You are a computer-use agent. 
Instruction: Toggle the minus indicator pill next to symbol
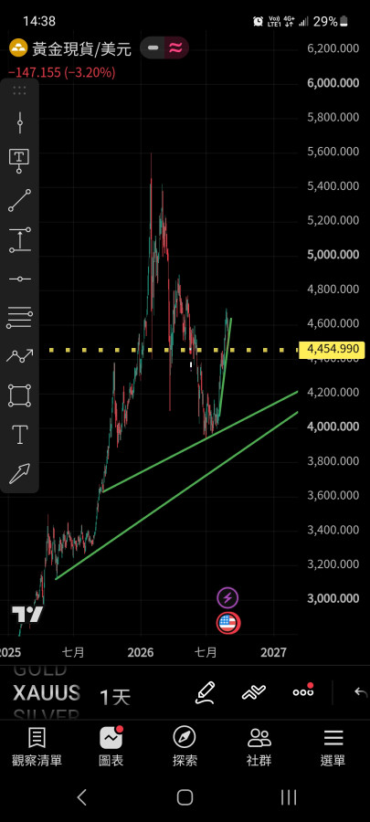click(x=153, y=47)
